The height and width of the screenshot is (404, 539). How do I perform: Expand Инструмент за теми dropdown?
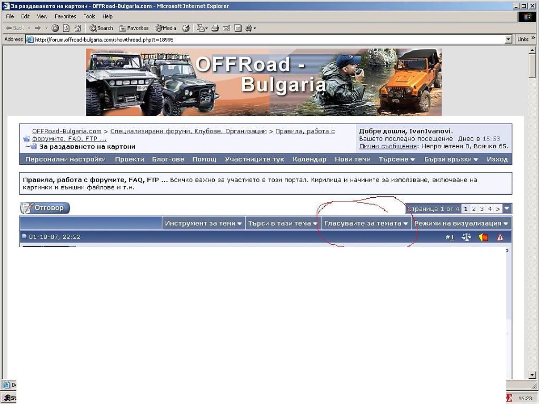point(204,223)
